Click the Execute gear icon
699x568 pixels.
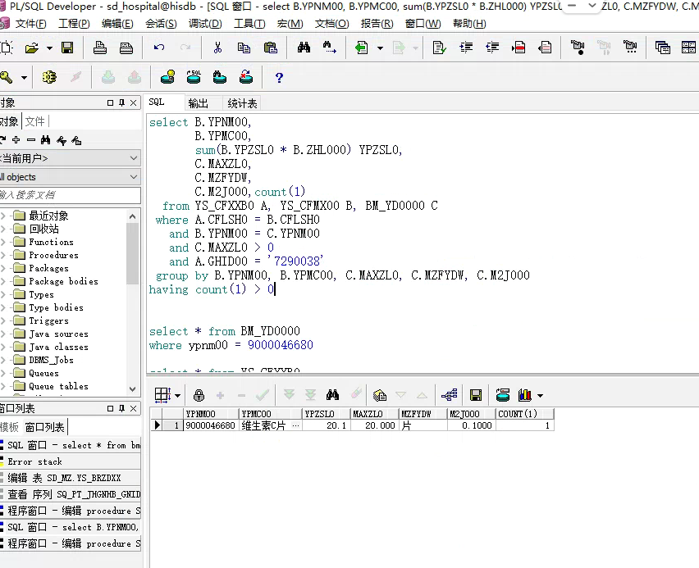[49, 78]
